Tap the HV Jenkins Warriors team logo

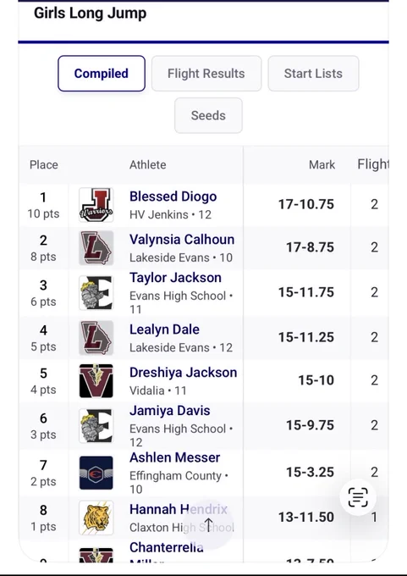click(96, 205)
